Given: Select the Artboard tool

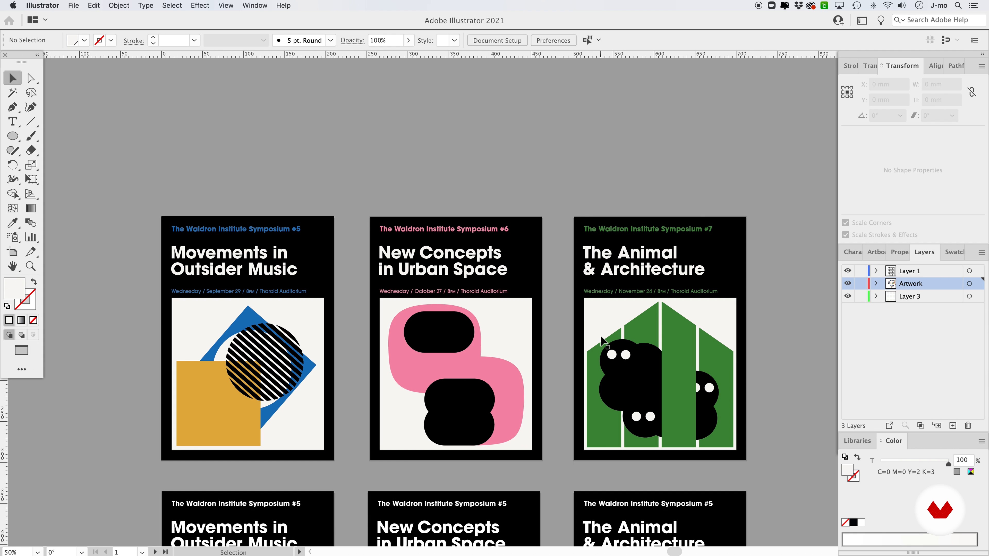Looking at the screenshot, I should tap(13, 252).
